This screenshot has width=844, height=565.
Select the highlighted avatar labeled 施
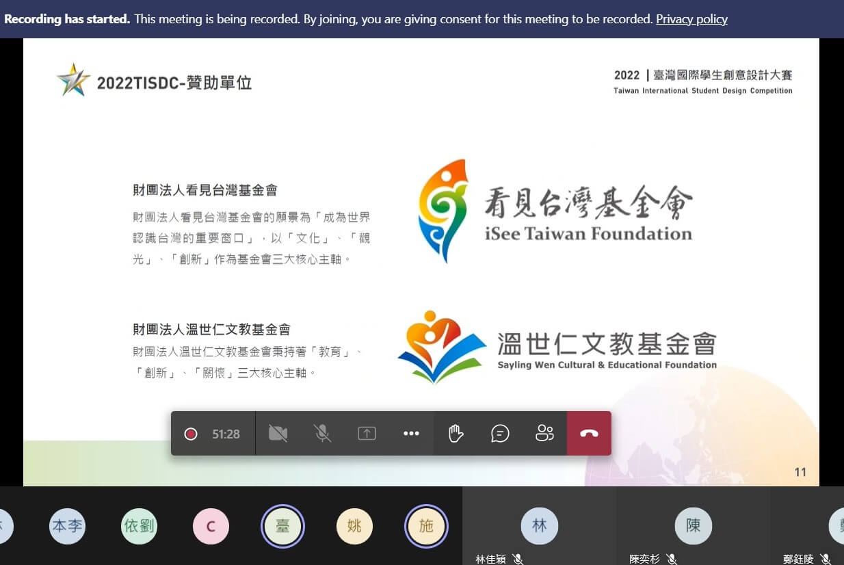426,526
